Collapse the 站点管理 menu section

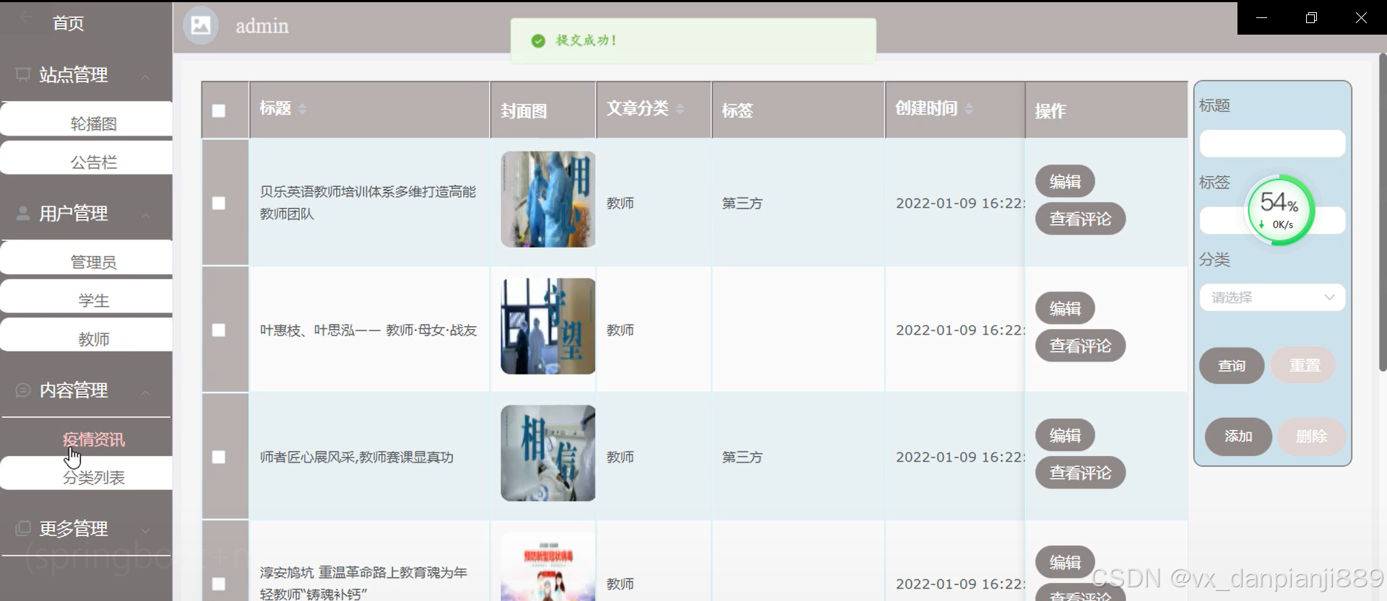145,77
